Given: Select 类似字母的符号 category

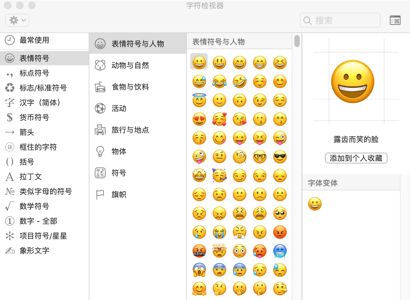Looking at the screenshot, I should [x=44, y=191].
